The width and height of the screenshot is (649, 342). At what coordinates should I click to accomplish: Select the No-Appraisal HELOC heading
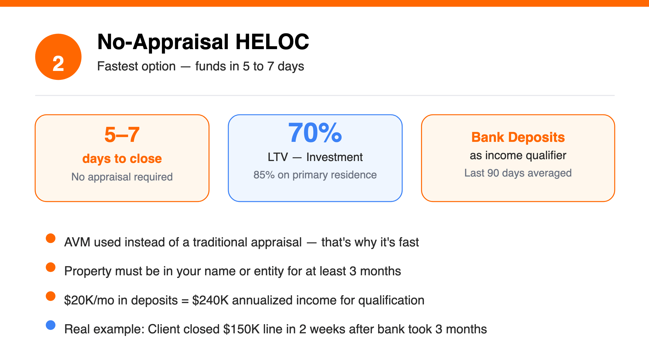point(203,42)
